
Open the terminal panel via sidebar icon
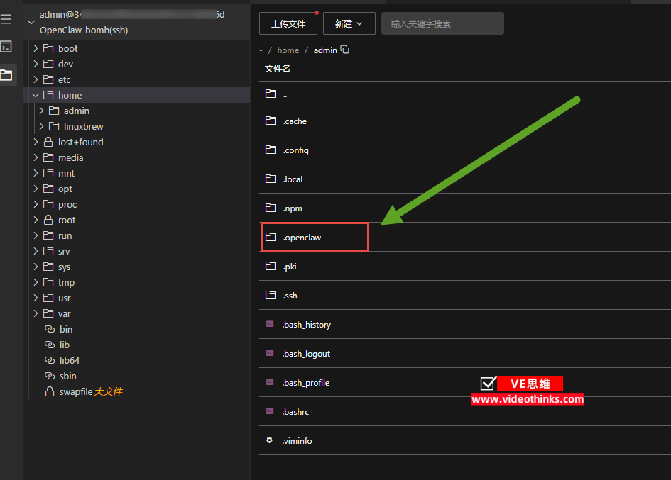(8, 46)
